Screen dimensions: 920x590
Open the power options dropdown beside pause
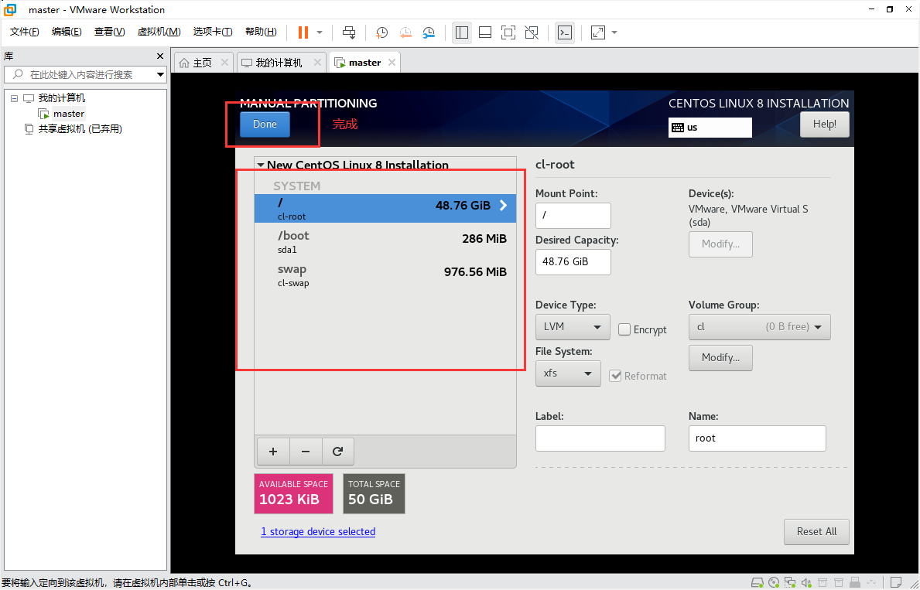coord(320,32)
